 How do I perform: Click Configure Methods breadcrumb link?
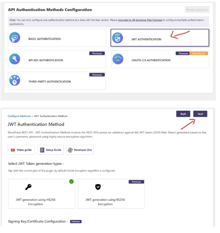point(19,116)
